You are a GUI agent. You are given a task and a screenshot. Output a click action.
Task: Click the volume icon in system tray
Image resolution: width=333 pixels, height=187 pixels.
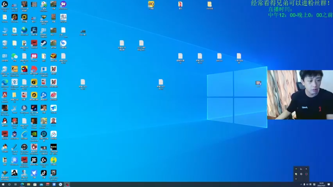(x=307, y=185)
